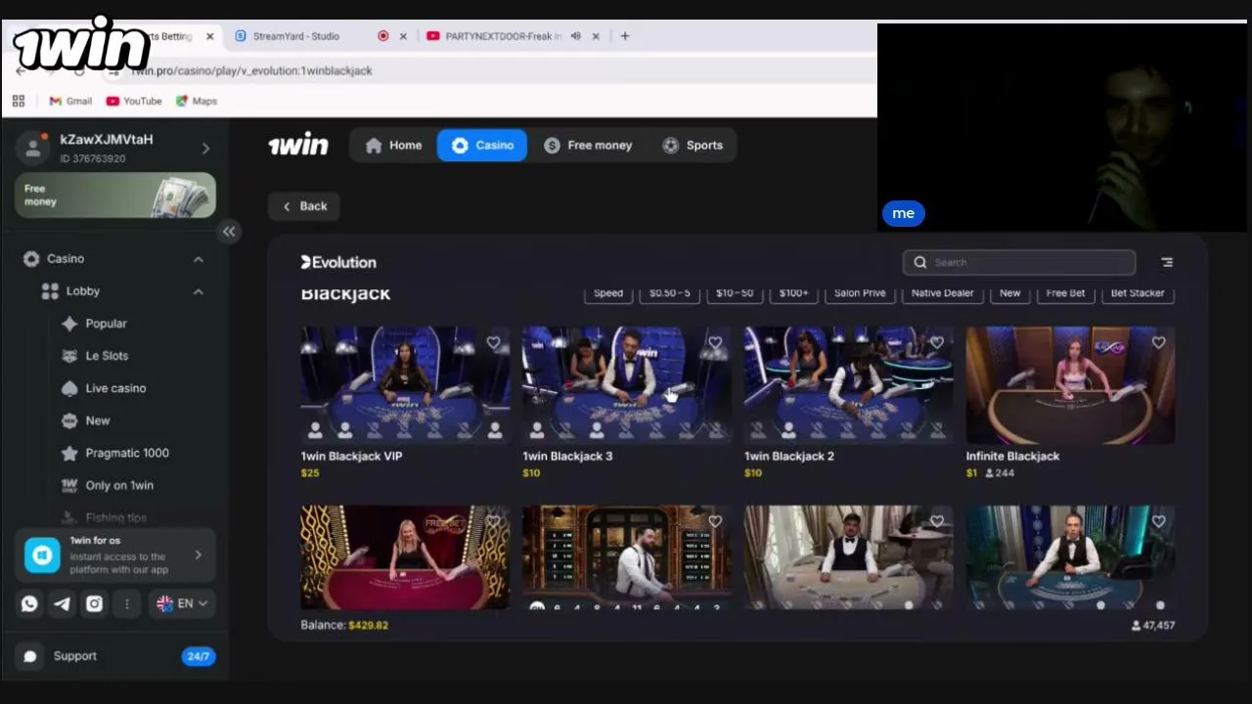
Task: Select Popular in the sidebar
Action: click(x=106, y=324)
